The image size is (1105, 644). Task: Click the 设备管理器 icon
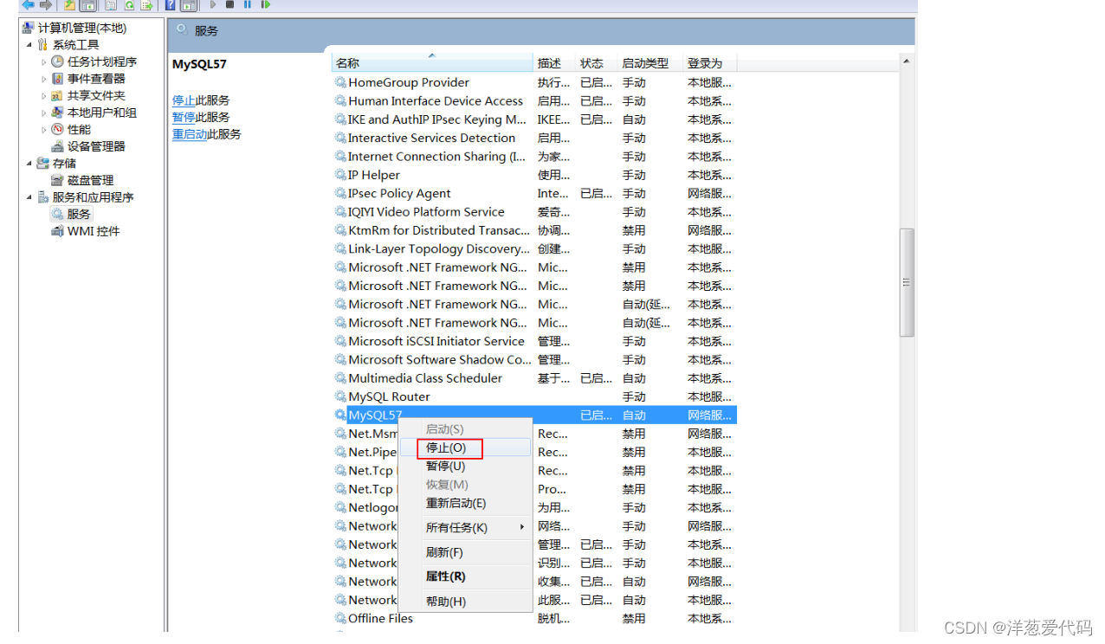click(x=57, y=146)
